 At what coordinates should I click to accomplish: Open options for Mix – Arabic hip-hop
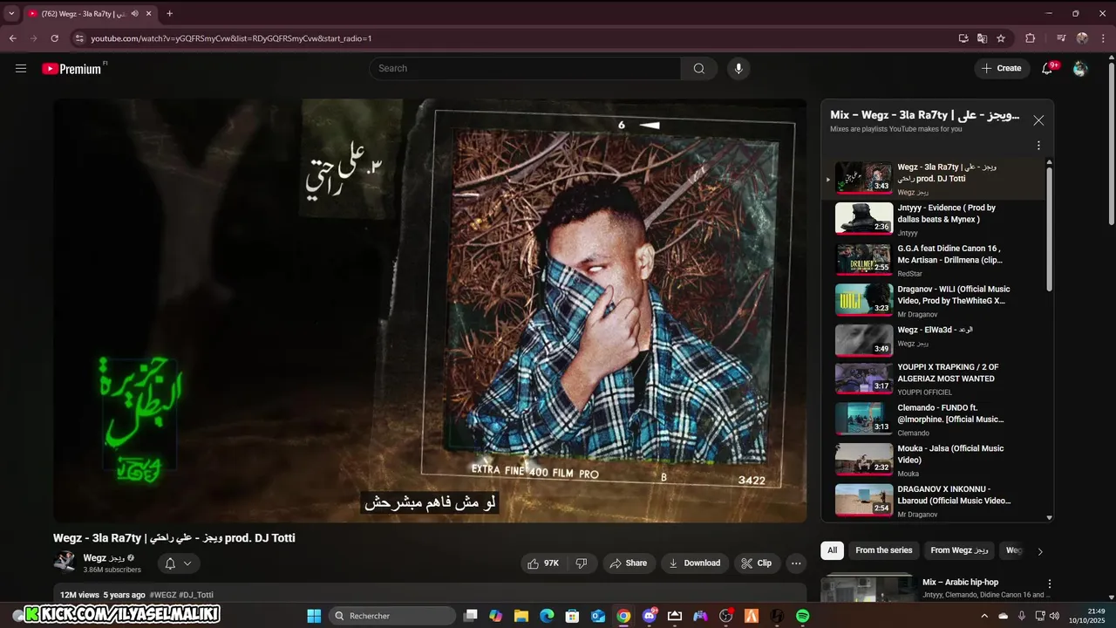tap(1050, 584)
